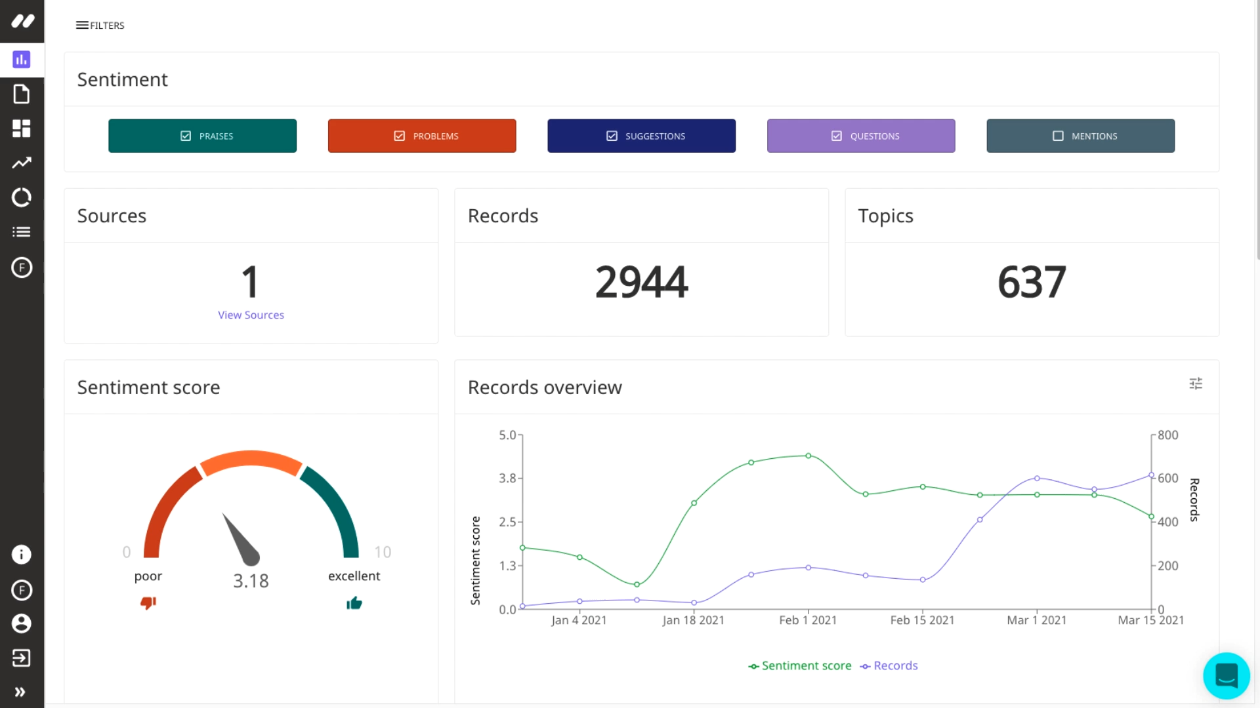Click the upper circled F sidebar icon
Screen dimensions: 1260x708
point(22,267)
